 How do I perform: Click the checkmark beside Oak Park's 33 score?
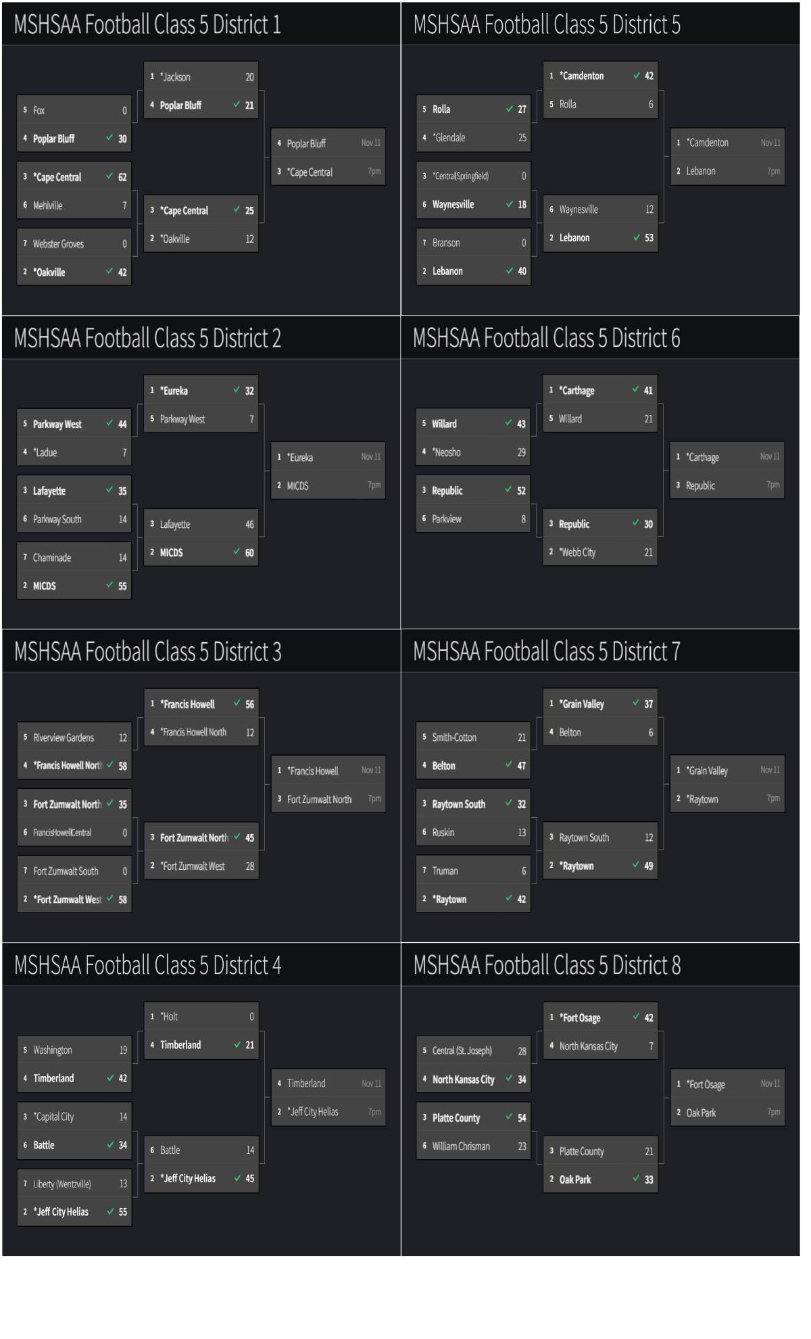(637, 1179)
